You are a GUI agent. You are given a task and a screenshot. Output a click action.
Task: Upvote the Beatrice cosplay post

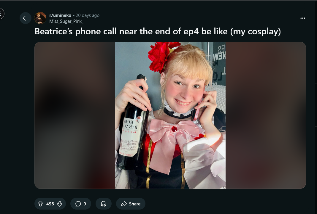point(40,204)
